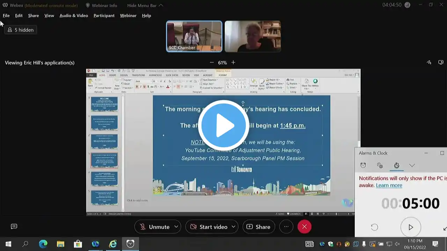Start the 00:05:00 timer
The width and height of the screenshot is (447, 251).
click(x=411, y=227)
